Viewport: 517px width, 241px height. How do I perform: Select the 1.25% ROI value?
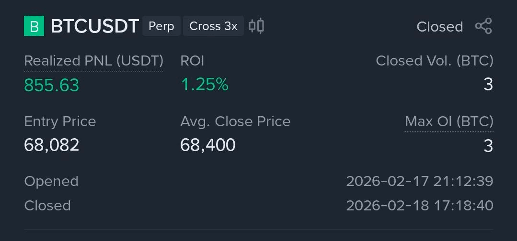coord(204,85)
